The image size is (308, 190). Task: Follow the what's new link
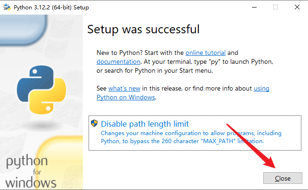(x=124, y=88)
